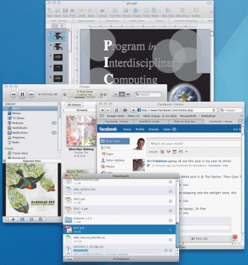Insert a Text Box in PowerPoint

pos(115,12)
